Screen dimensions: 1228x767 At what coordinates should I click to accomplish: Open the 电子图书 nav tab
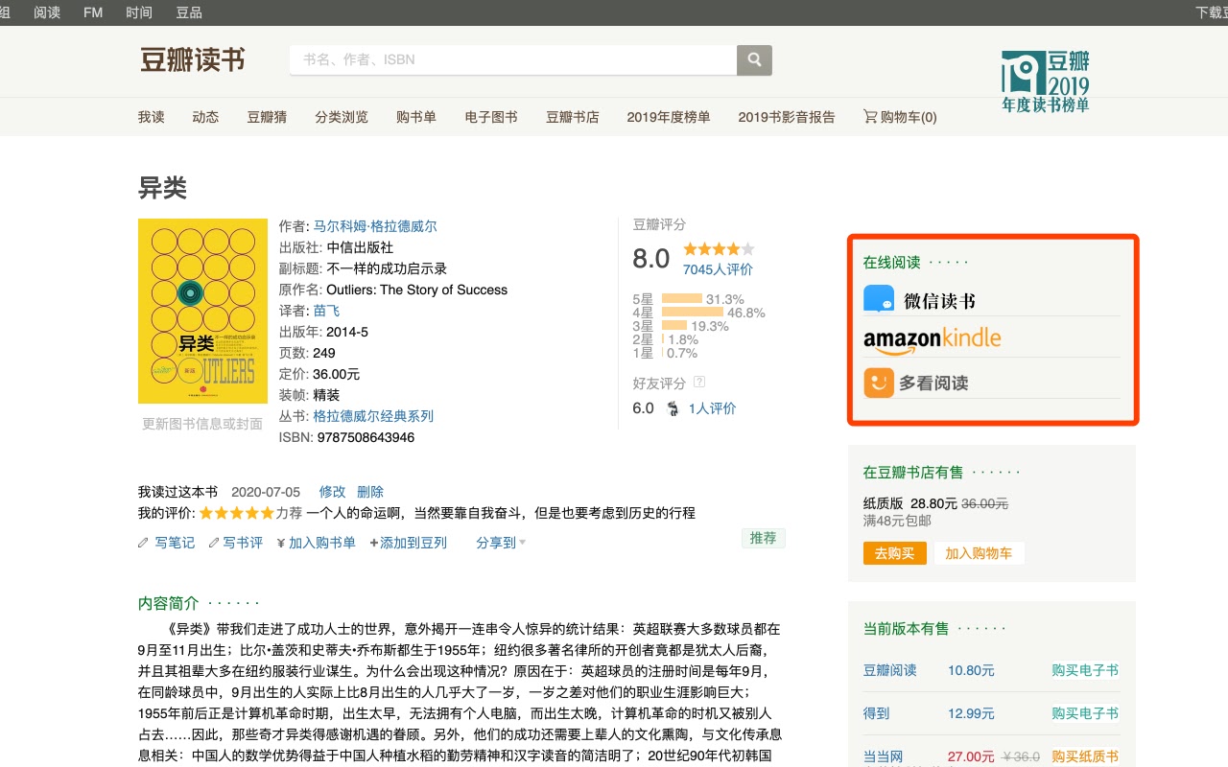(491, 117)
